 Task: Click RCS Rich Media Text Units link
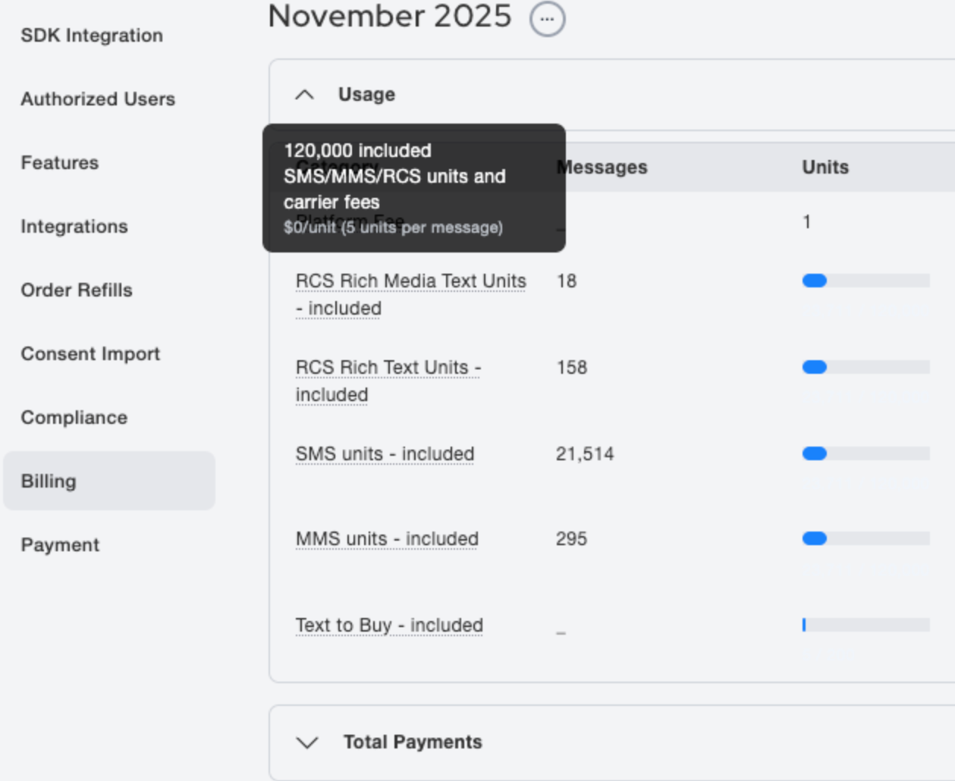click(410, 281)
